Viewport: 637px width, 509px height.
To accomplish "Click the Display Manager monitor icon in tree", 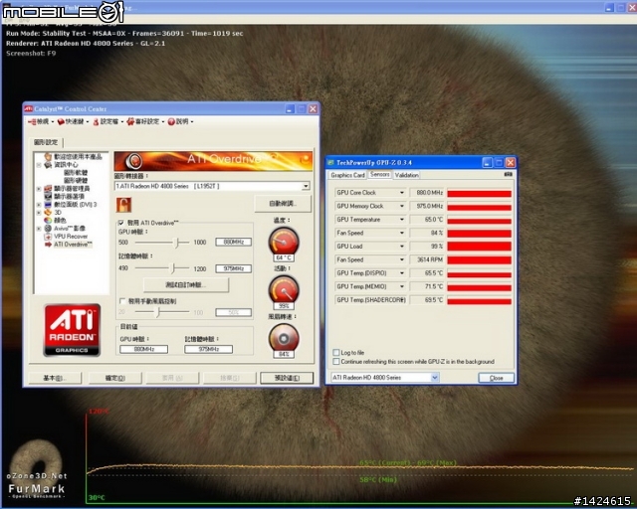I will (x=49, y=189).
